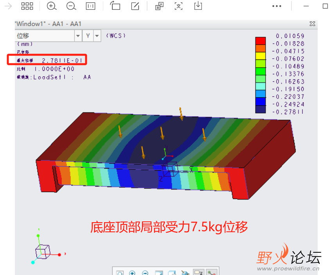Click legend value -0.07602

[x=288, y=59]
